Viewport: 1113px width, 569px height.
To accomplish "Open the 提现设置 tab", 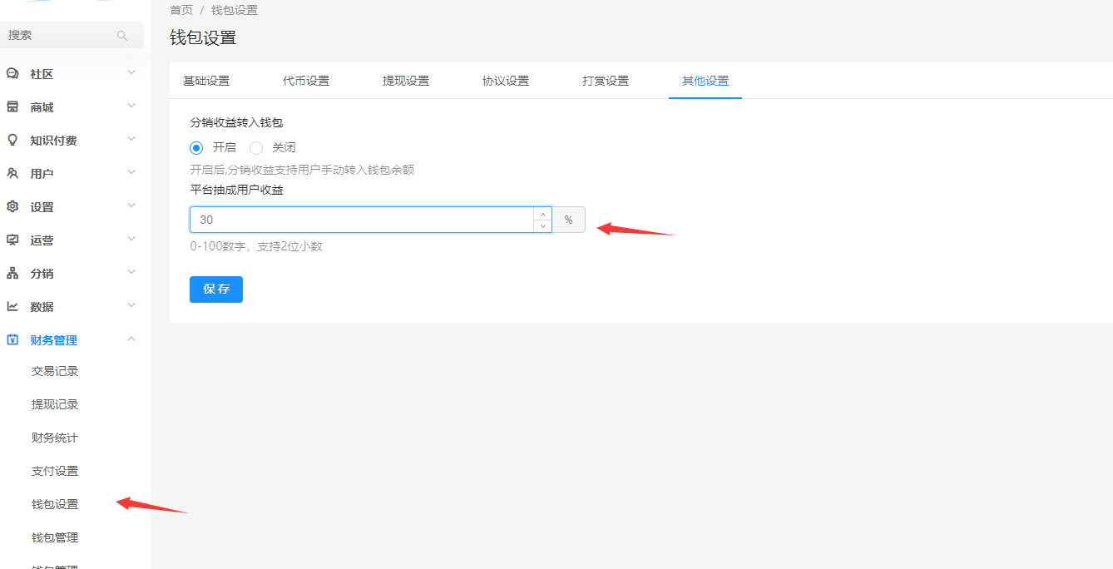I will pos(406,81).
